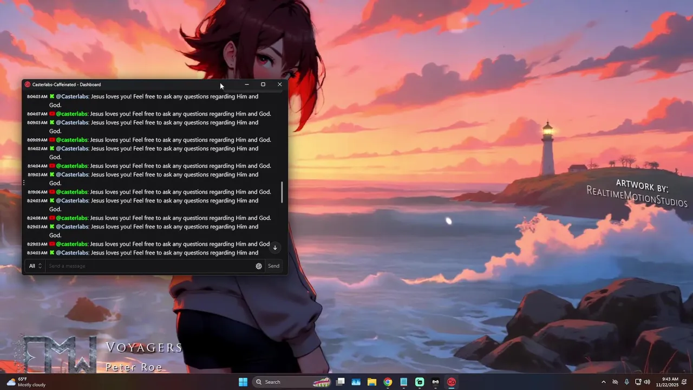Open chat settings gear icon
This screenshot has height=390, width=693.
click(x=259, y=266)
